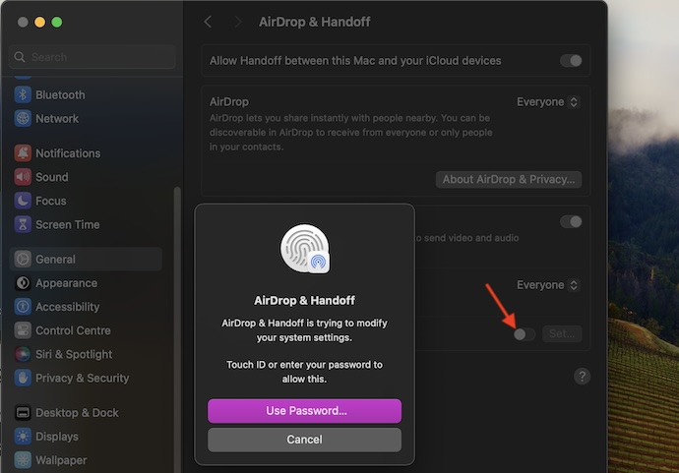Viewport: 679px width, 473px height.
Task: Open Notifications via its bell icon
Action: point(23,153)
